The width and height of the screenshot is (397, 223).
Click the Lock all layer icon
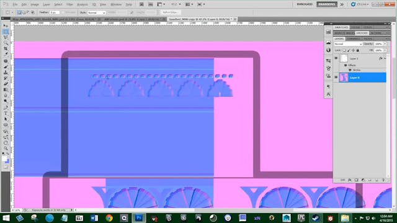(x=358, y=50)
